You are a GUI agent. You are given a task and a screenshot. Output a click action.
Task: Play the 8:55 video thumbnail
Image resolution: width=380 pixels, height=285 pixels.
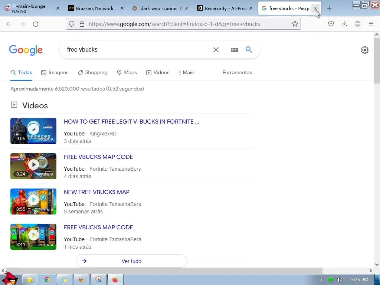pyautogui.click(x=33, y=202)
